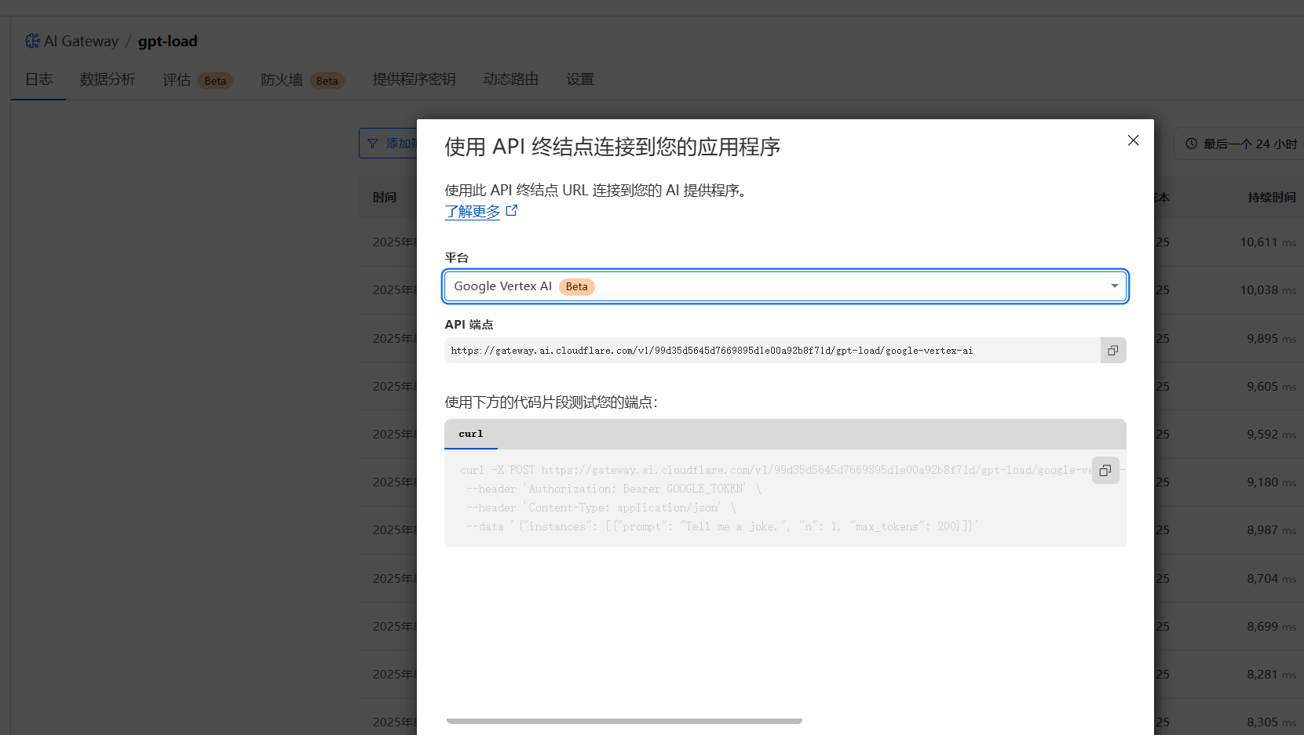The width and height of the screenshot is (1304, 735).
Task: Open the 设置 tab
Action: (580, 79)
